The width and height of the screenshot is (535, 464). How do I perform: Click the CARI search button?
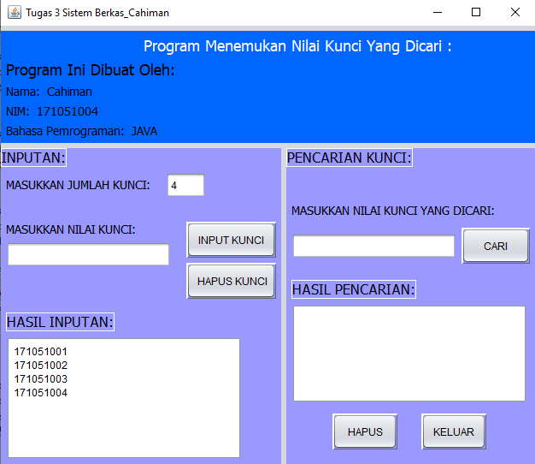click(496, 246)
